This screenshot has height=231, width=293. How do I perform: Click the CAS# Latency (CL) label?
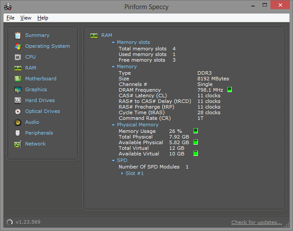click(143, 96)
